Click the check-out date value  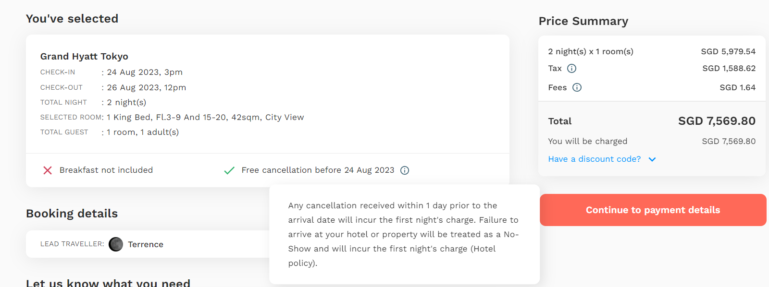tap(147, 87)
